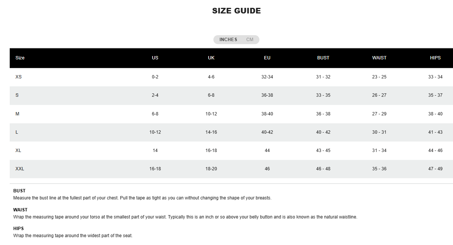Select the UK column header

coord(211,58)
